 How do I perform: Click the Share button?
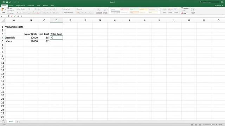click(218, 6)
